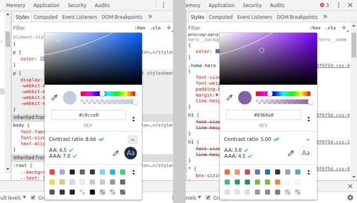
Task: Open 0f6f5d.css:1 source link
Action: click(333, 142)
